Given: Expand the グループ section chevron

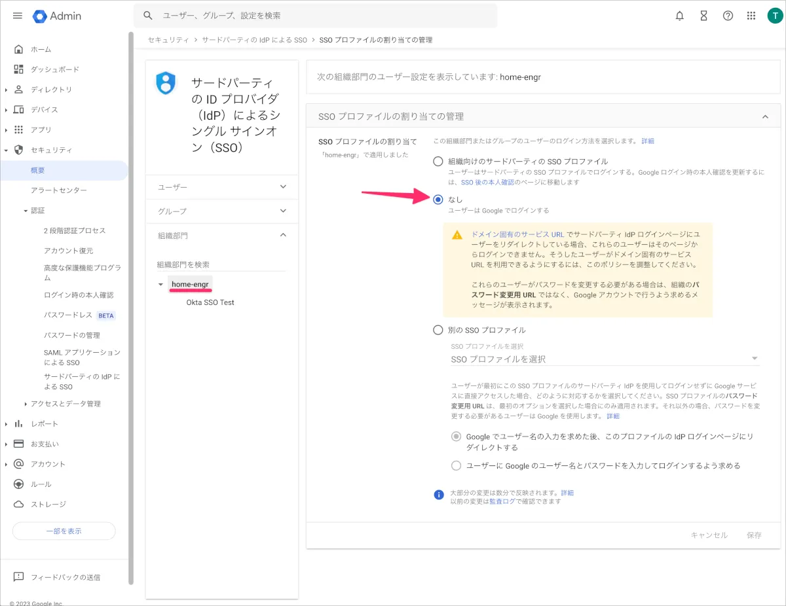Looking at the screenshot, I should pos(283,211).
